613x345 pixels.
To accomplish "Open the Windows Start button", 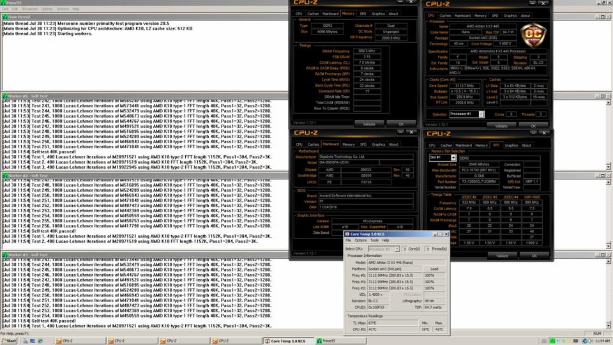I will pos(10,341).
